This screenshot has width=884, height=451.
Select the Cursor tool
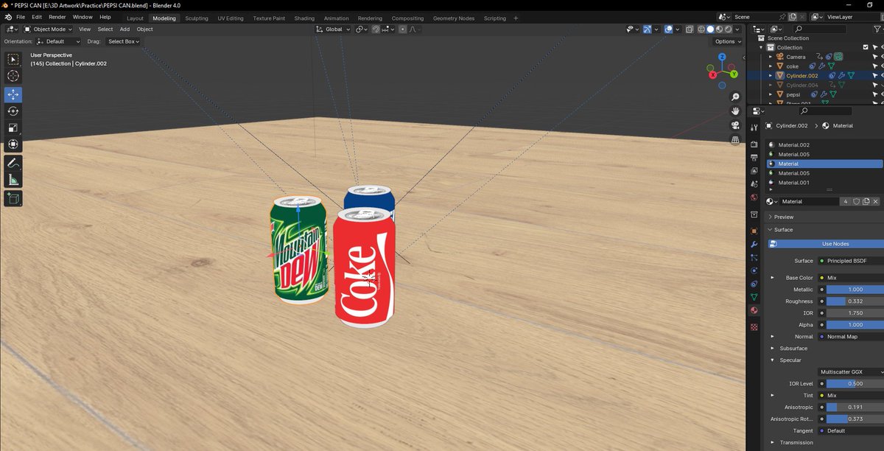[13, 76]
